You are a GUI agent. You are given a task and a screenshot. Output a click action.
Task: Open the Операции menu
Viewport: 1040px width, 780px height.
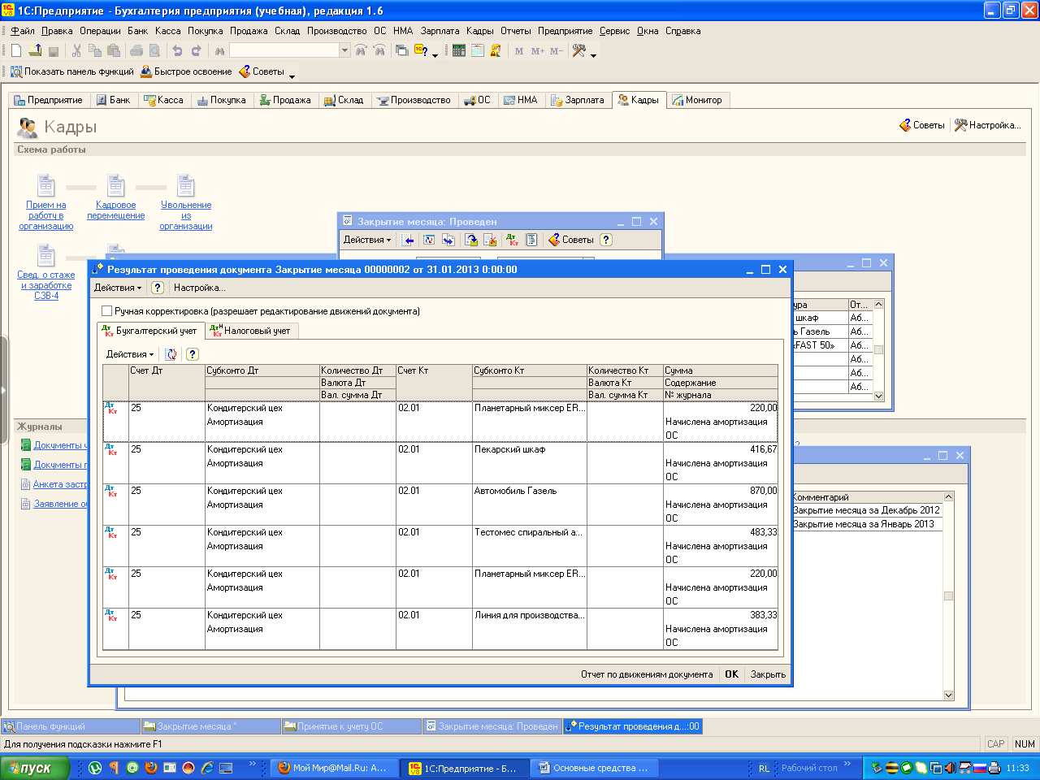(100, 31)
